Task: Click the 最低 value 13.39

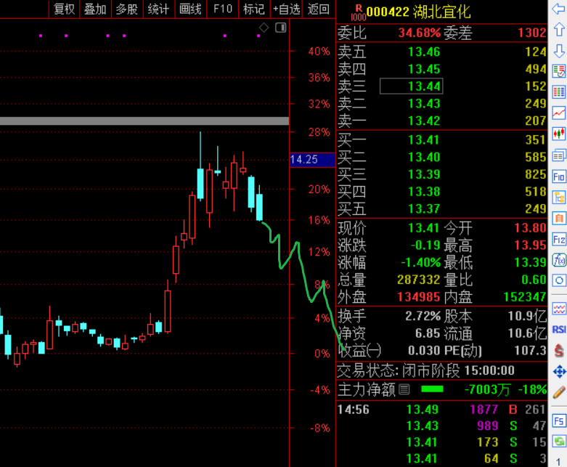Action: [530, 262]
